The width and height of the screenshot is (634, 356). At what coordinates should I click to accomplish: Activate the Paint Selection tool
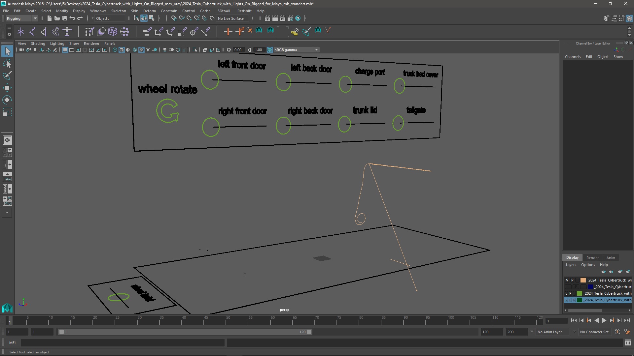click(7, 75)
